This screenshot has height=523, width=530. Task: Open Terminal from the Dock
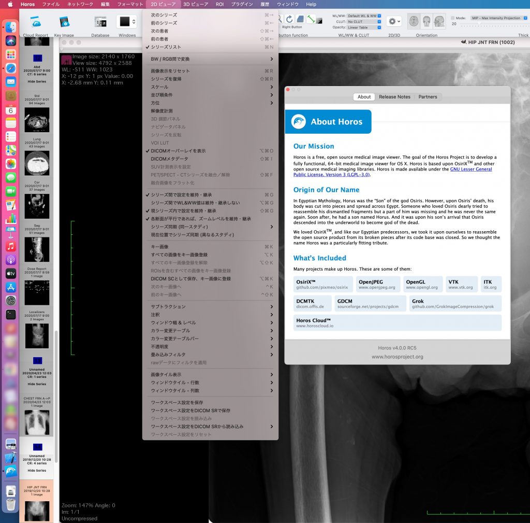coord(11,315)
